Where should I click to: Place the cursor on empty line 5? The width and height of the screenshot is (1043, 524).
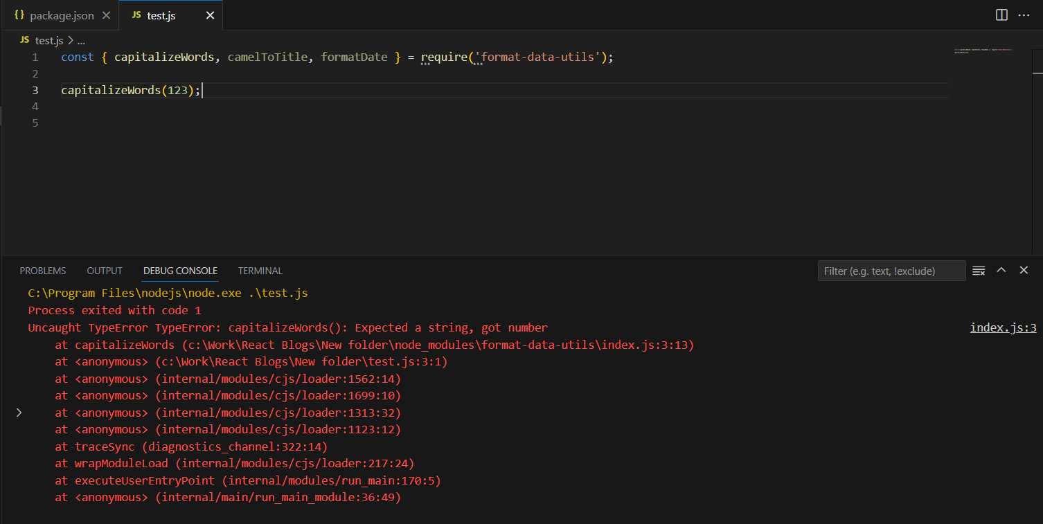pos(277,123)
